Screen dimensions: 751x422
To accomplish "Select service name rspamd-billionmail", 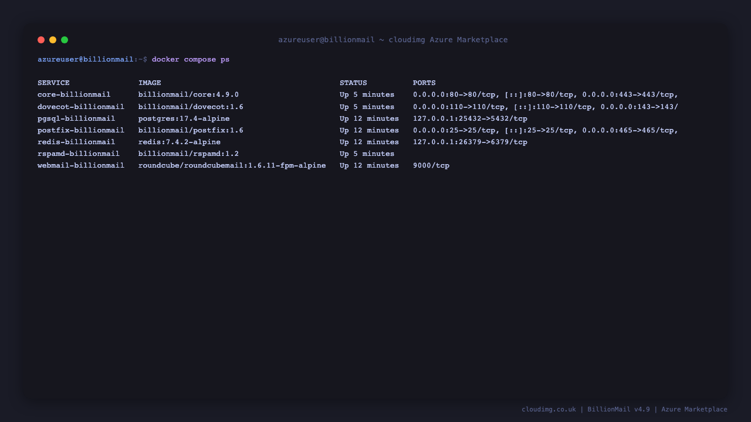I will pyautogui.click(x=79, y=154).
